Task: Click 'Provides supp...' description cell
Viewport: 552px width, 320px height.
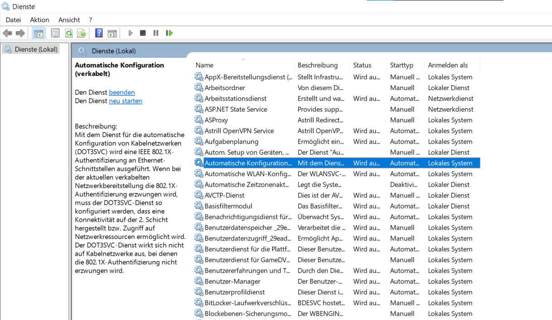Action: click(x=321, y=109)
